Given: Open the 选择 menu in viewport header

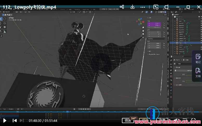Looking at the screenshot, I should [x=21, y=12].
